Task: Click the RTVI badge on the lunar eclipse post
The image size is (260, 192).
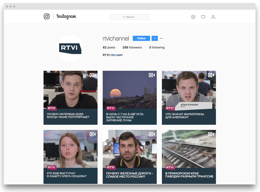Action: (x=111, y=108)
